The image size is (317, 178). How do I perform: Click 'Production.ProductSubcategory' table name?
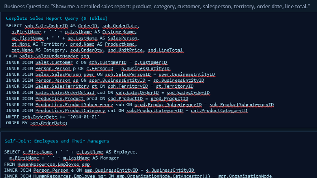point(74,105)
